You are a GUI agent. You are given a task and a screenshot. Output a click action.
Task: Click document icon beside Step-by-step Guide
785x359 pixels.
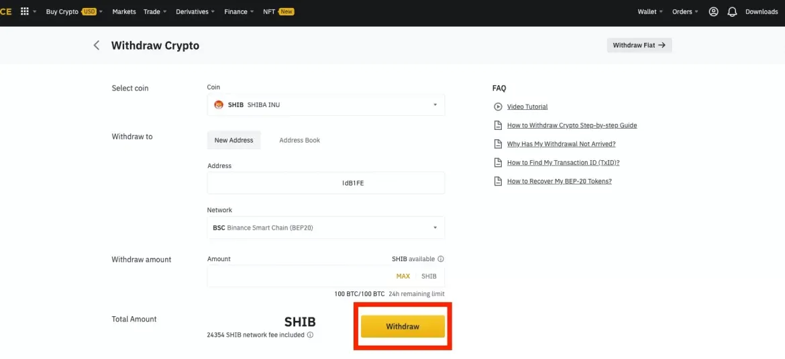point(498,125)
